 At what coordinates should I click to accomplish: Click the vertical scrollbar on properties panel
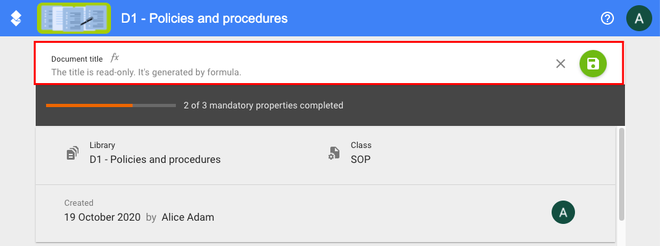coord(621,175)
